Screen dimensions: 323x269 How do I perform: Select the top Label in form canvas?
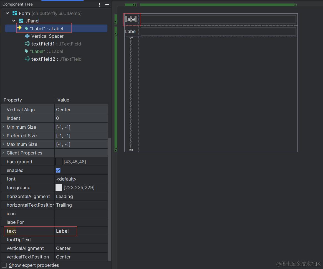pyautogui.click(x=131, y=19)
